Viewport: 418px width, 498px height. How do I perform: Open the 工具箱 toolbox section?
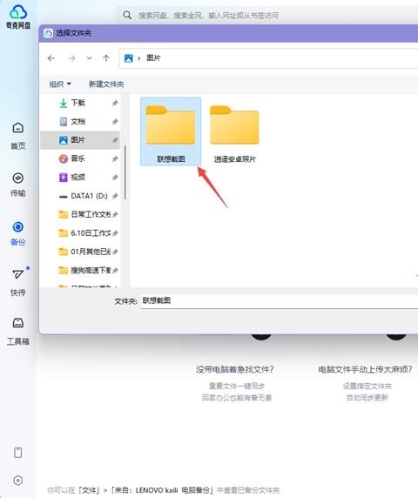(18, 332)
